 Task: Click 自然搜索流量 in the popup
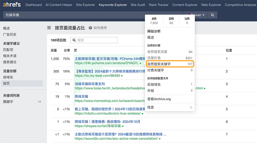coord(170,52)
